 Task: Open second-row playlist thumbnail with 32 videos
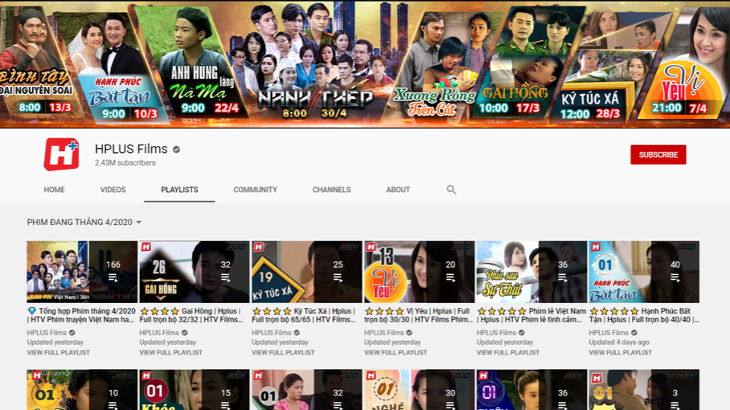[307, 390]
